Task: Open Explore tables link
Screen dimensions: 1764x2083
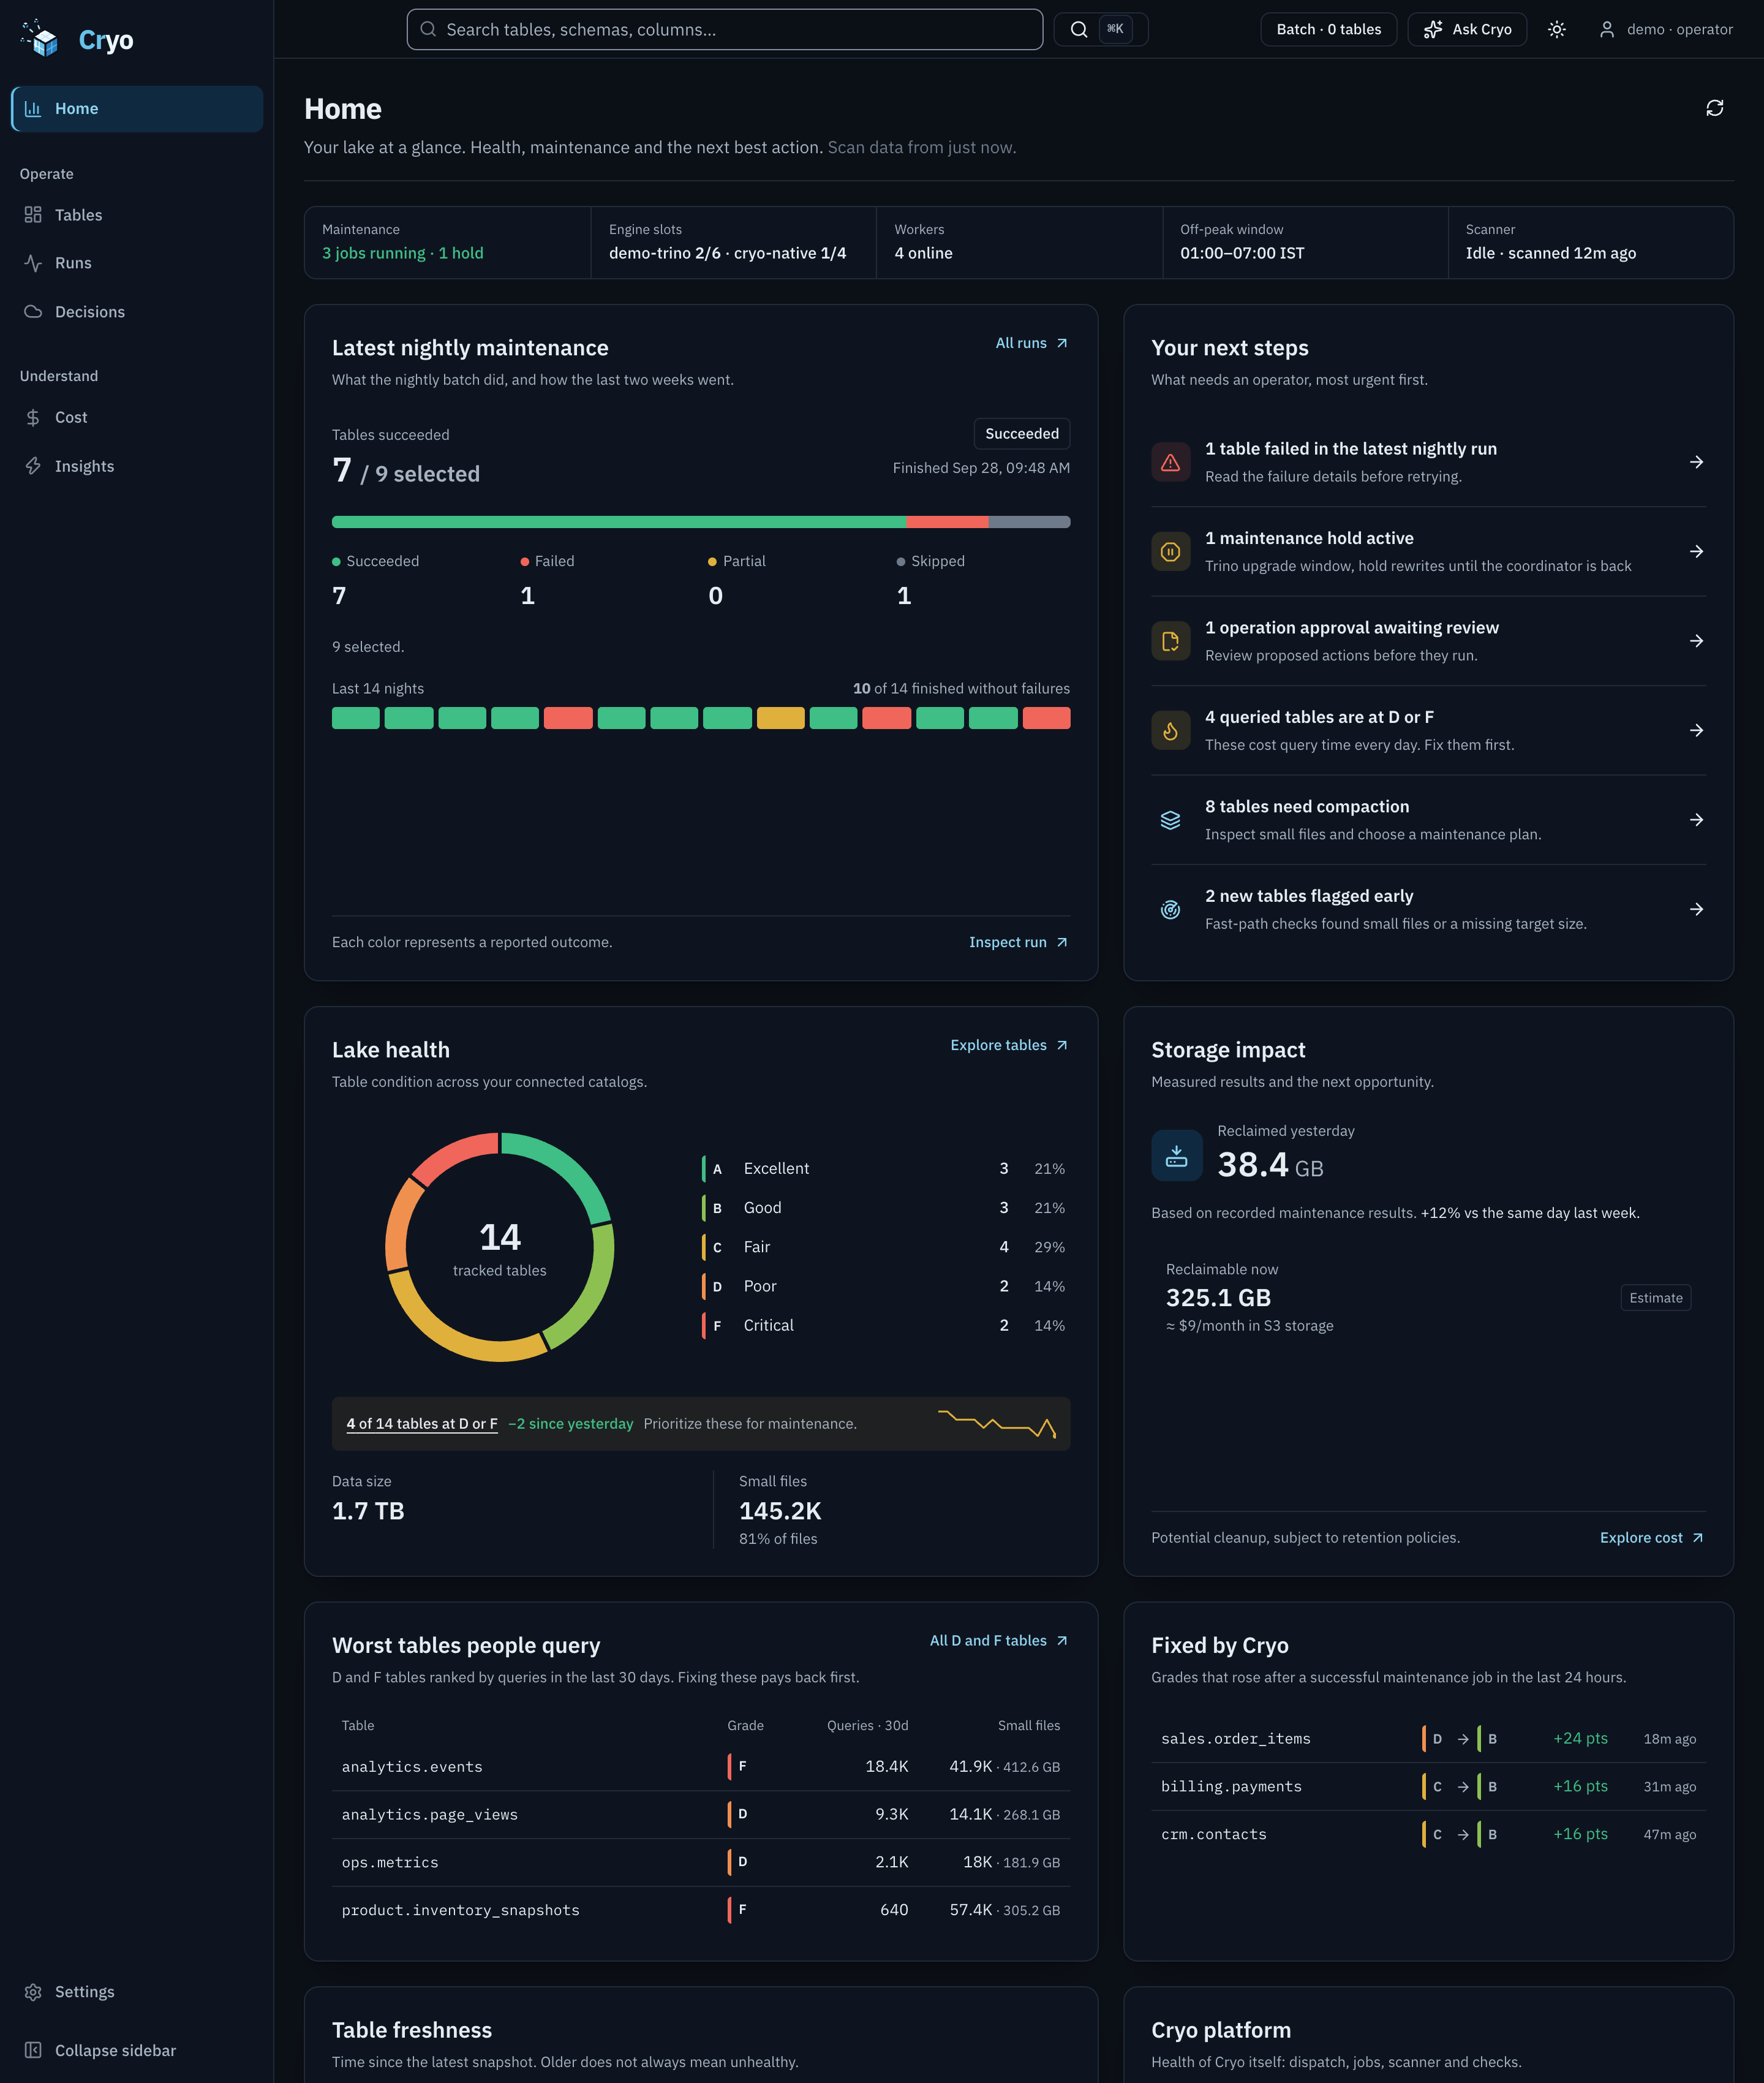Action: click(x=1010, y=1045)
